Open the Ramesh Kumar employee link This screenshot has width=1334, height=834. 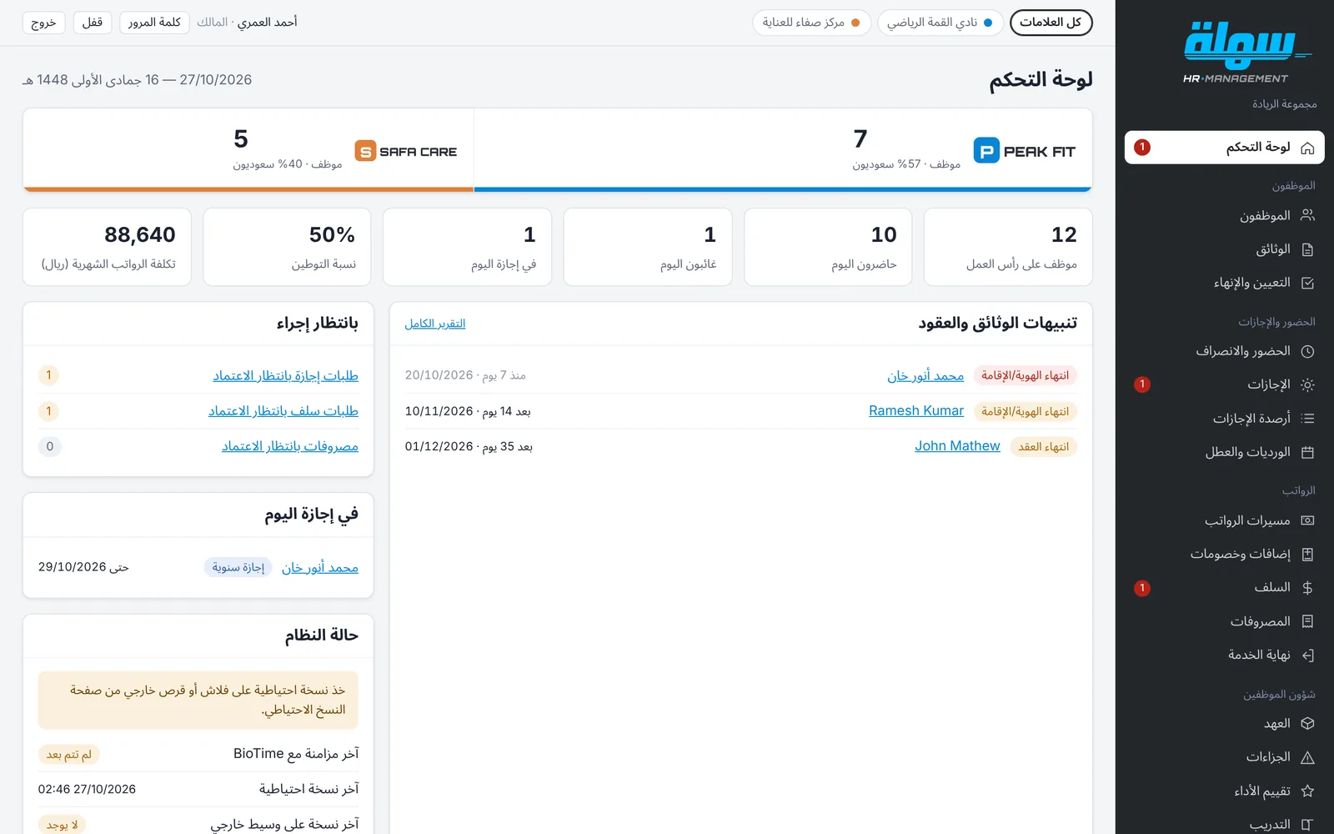(x=916, y=411)
